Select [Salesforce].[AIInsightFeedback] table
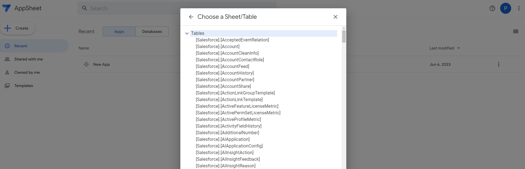The width and height of the screenshot is (525, 169). point(228,159)
